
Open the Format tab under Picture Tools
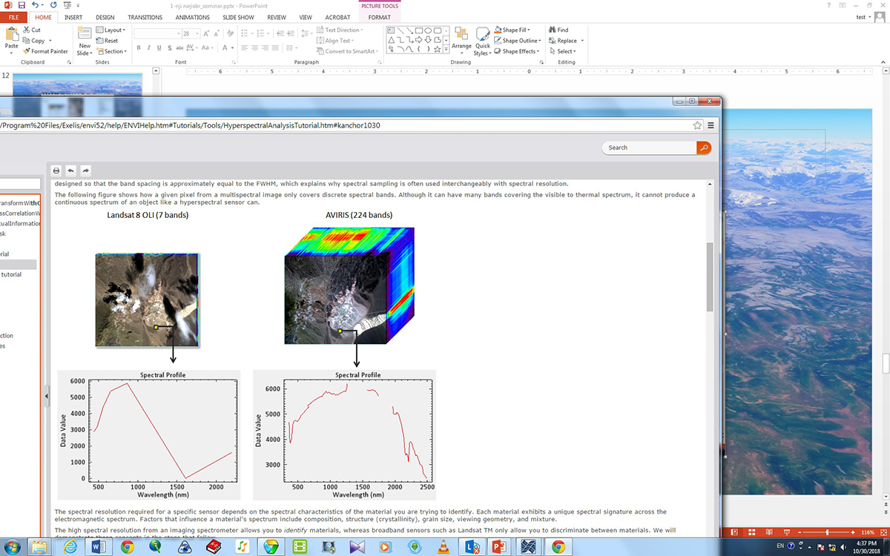click(x=379, y=16)
